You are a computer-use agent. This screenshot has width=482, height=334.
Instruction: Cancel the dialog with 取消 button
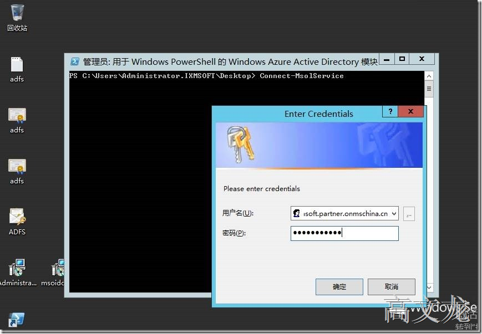(x=392, y=287)
